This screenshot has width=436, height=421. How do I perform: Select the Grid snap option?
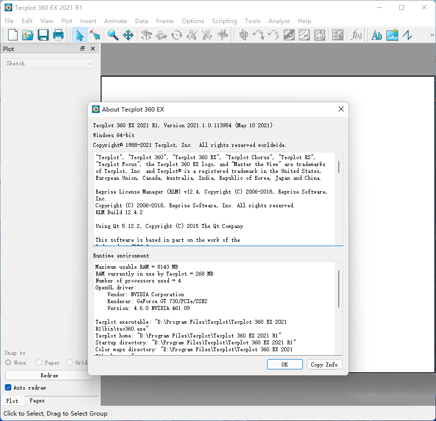tap(77, 363)
